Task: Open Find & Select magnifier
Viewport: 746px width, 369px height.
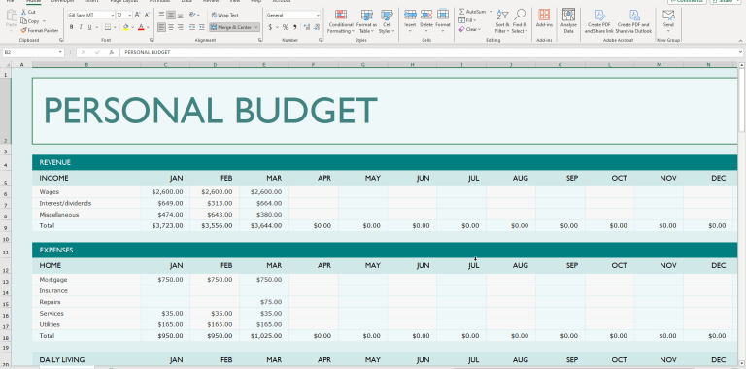Action: point(520,15)
